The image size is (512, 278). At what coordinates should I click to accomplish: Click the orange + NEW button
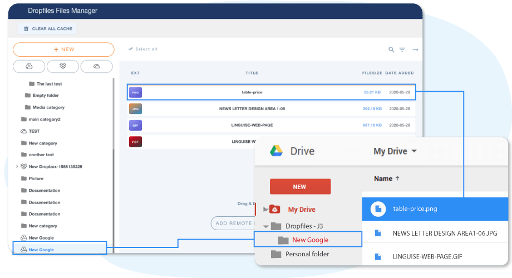[x=63, y=49]
